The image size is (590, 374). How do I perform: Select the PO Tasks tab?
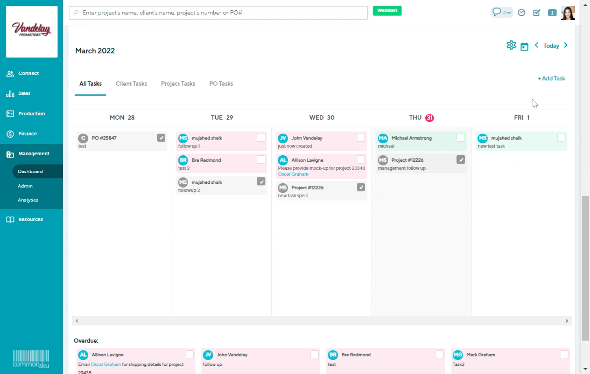[x=221, y=84]
